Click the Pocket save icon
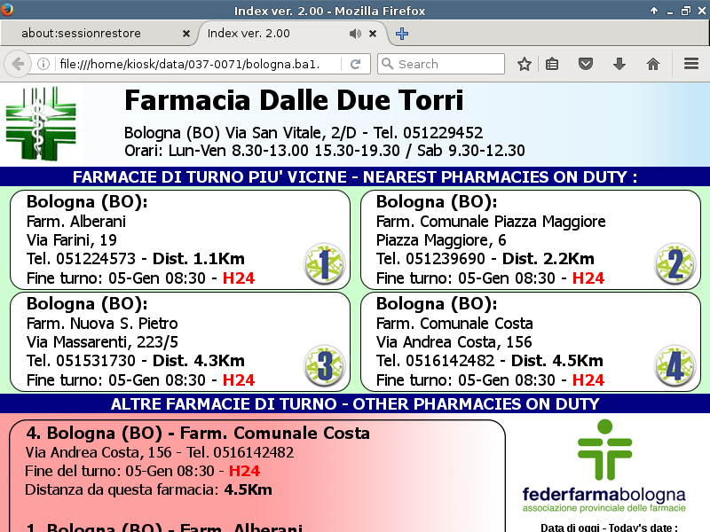 point(586,64)
